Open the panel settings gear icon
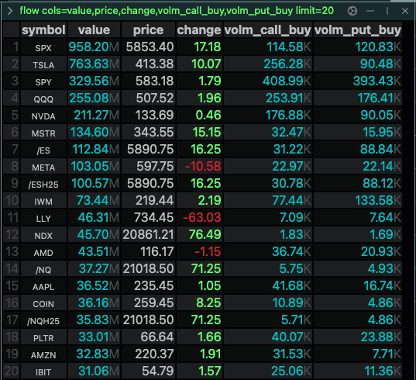Screen dimensions: 416x380 (x=352, y=11)
